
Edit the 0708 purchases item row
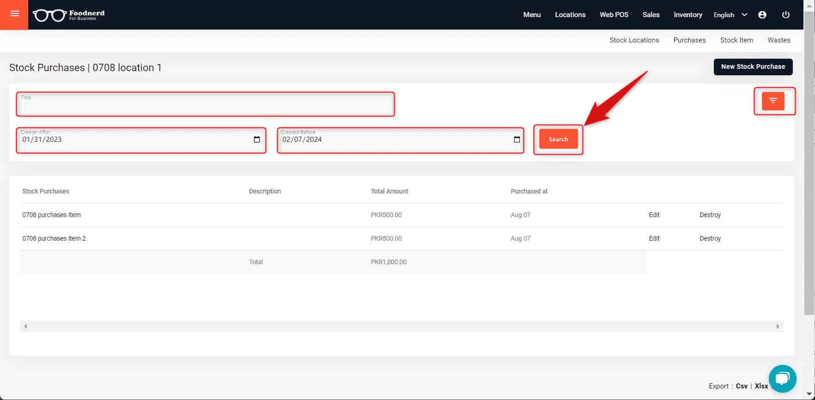tap(654, 215)
